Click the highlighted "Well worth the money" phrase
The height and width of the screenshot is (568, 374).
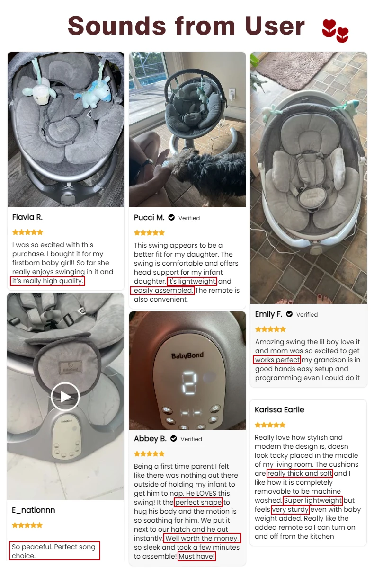[202, 538]
